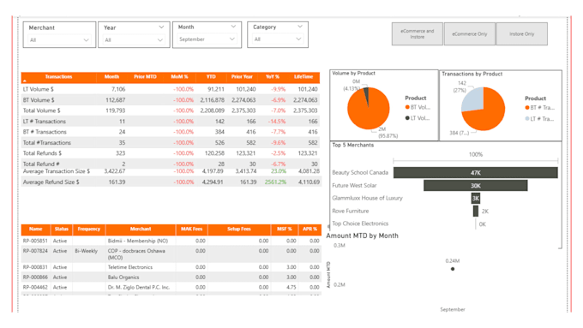Click the Dr. M. Ziglo Dental P.C. Inc. cell
This screenshot has width=583, height=328.
point(139,287)
